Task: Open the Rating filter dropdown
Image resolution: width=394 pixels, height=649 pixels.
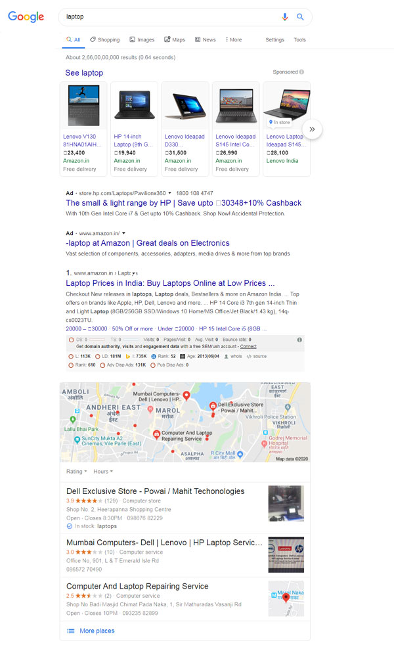Action: tap(77, 472)
